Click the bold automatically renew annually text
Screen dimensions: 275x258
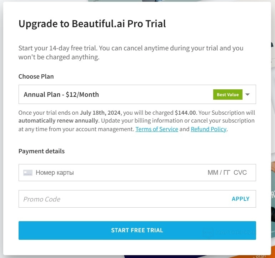(x=58, y=121)
